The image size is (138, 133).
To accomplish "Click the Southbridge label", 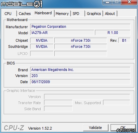I will 18,46.
